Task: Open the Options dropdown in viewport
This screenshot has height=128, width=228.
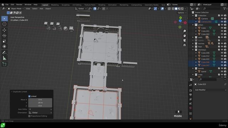Action: pyautogui.click(x=182, y=13)
